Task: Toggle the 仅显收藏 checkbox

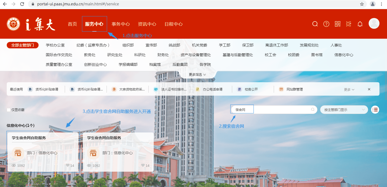Action: pos(9,110)
